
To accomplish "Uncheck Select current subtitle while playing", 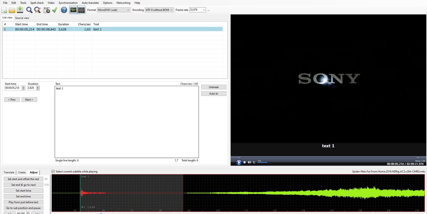I will point(53,172).
